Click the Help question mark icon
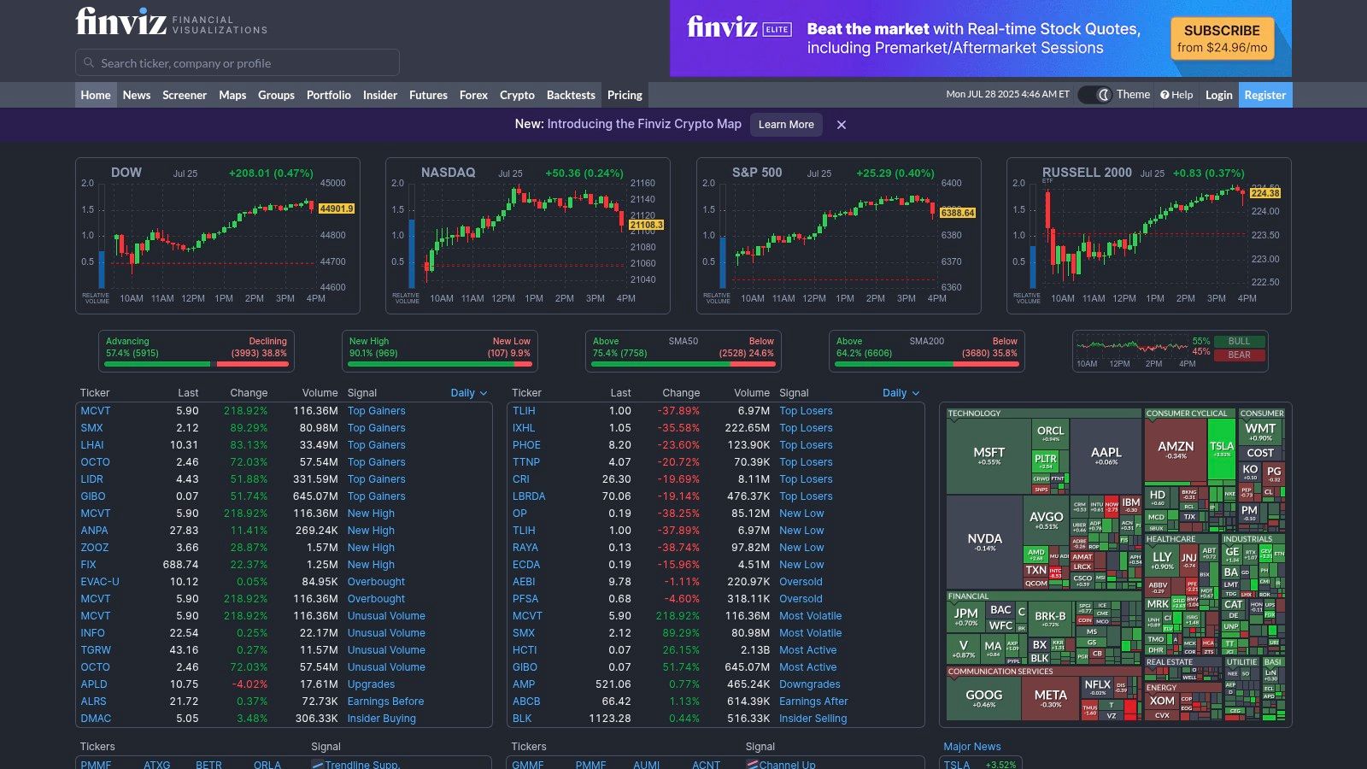This screenshot has width=1367, height=769. [x=1165, y=95]
